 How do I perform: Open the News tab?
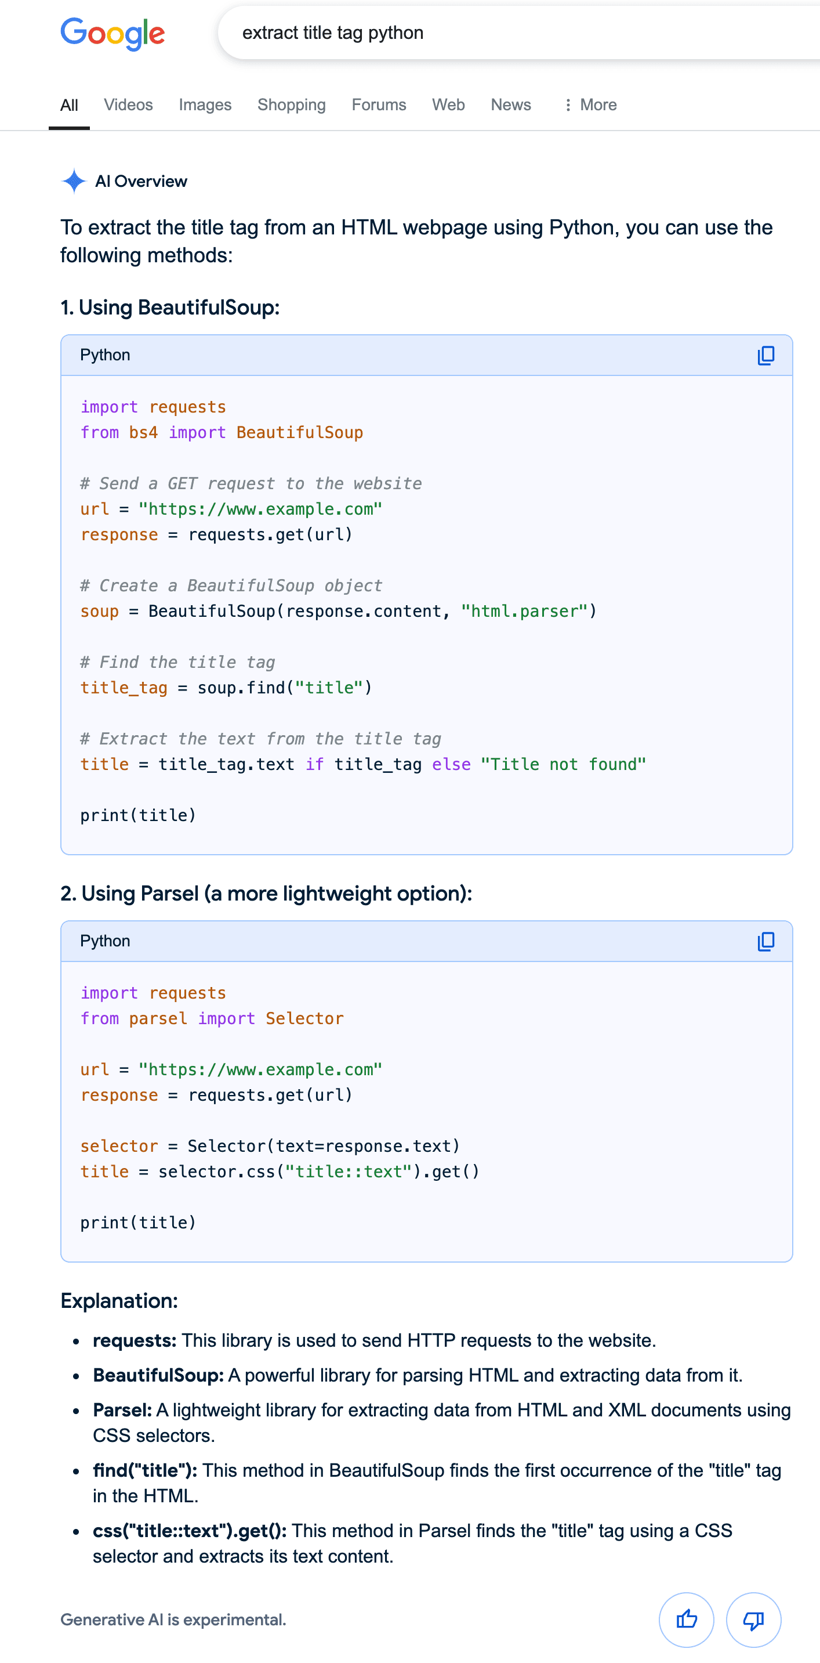click(x=511, y=104)
